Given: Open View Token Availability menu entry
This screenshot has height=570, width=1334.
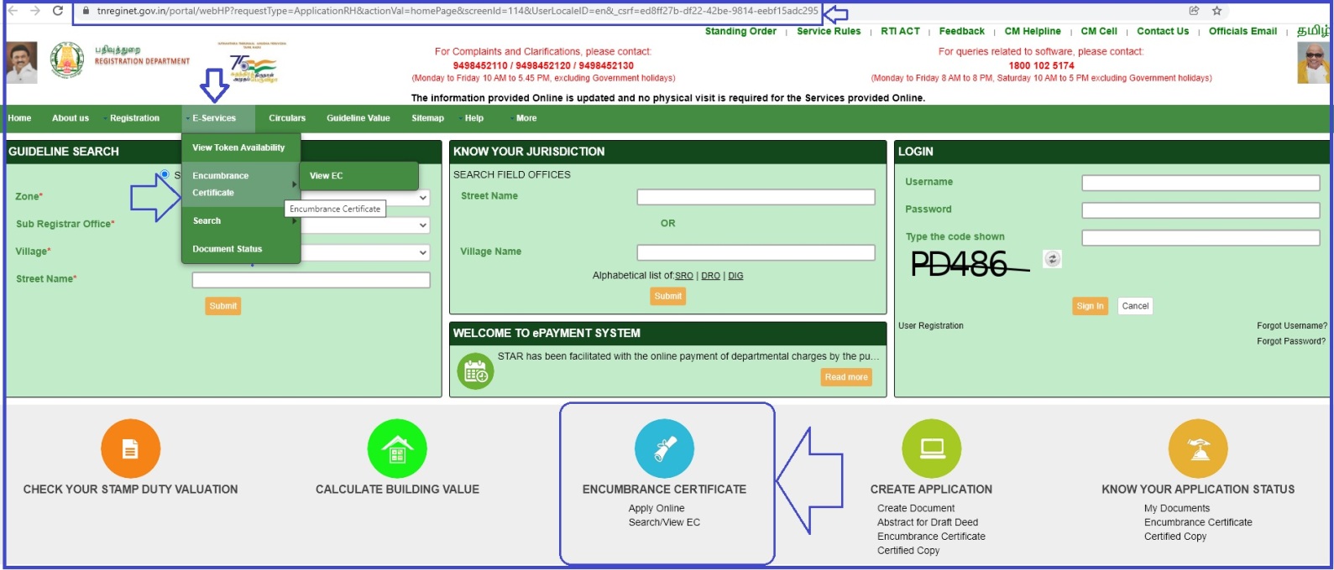Looking at the screenshot, I should pyautogui.click(x=238, y=148).
